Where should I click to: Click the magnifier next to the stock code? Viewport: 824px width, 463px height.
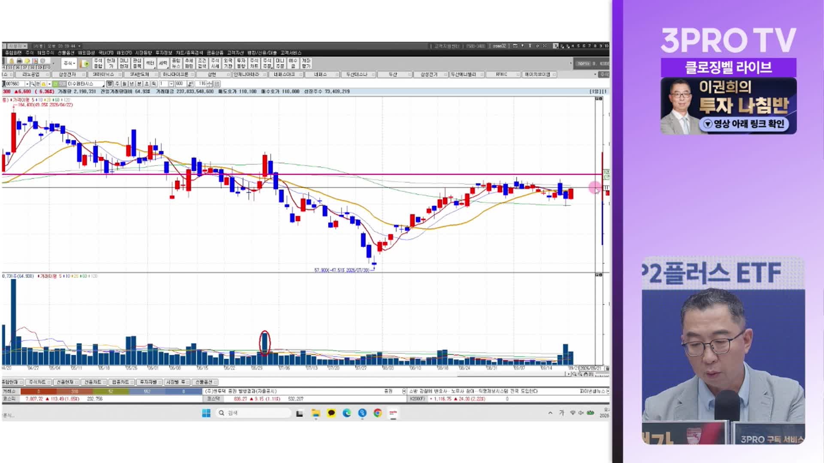(32, 84)
